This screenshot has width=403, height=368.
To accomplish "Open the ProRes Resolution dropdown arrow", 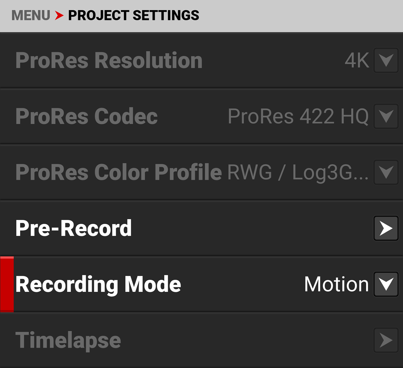I will point(386,60).
